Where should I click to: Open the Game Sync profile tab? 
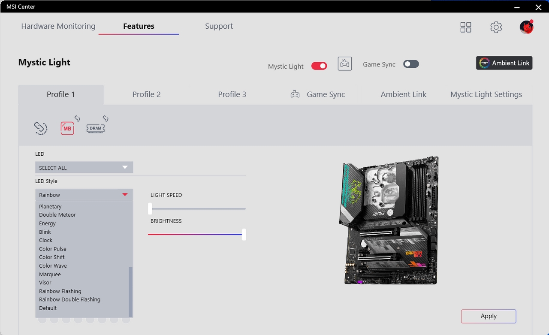[318, 94]
